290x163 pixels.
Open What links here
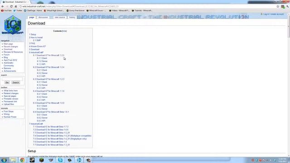10,91
